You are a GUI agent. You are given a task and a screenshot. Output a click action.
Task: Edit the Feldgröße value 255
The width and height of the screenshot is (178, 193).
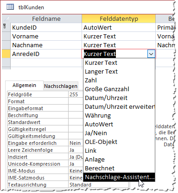point(76,94)
